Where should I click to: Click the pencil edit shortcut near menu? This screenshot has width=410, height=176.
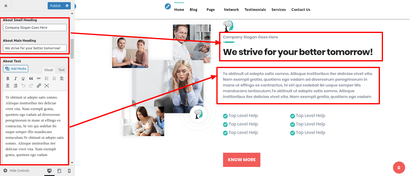point(168,6)
